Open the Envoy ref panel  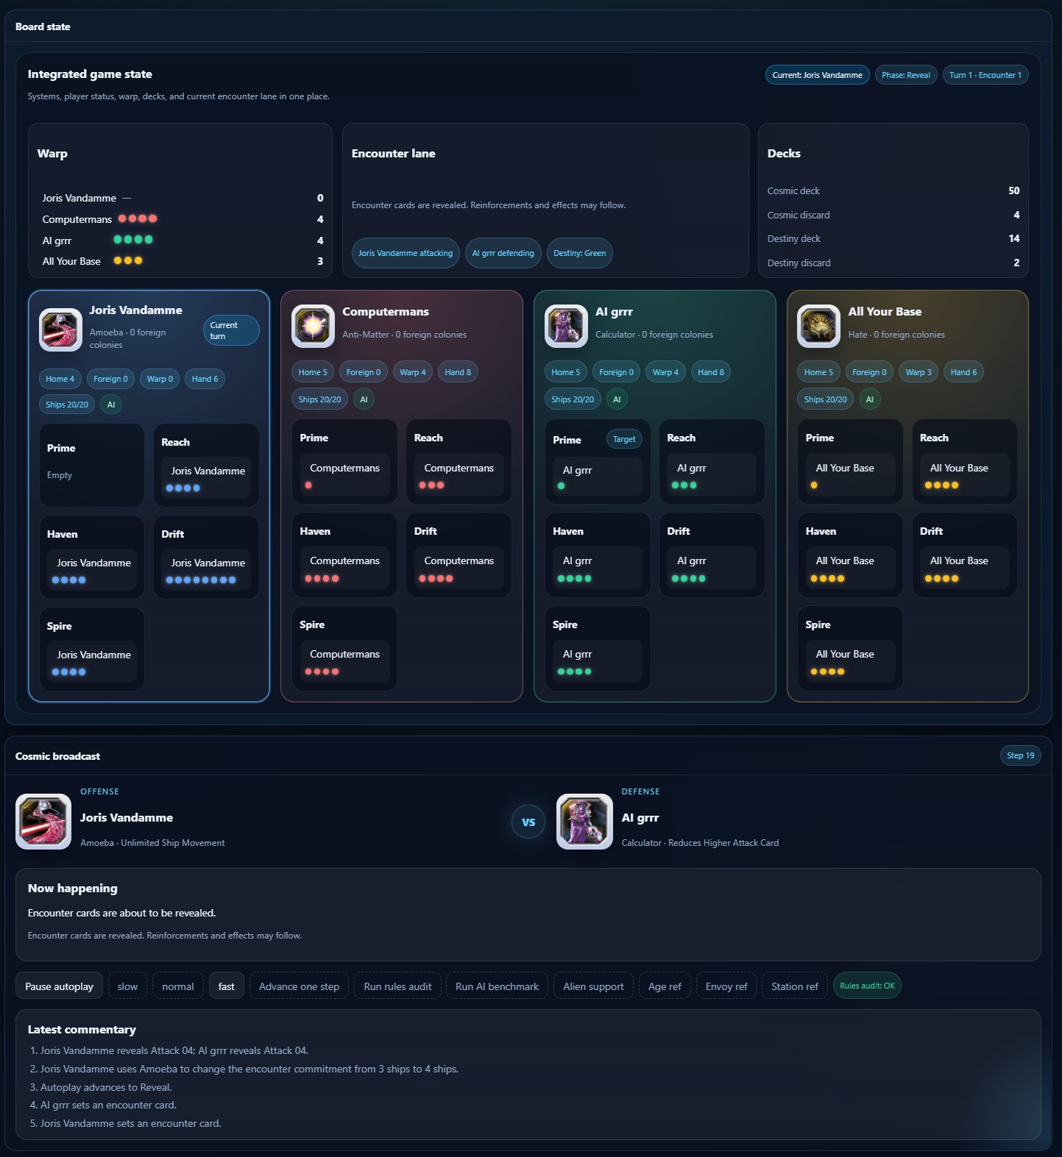[726, 986]
